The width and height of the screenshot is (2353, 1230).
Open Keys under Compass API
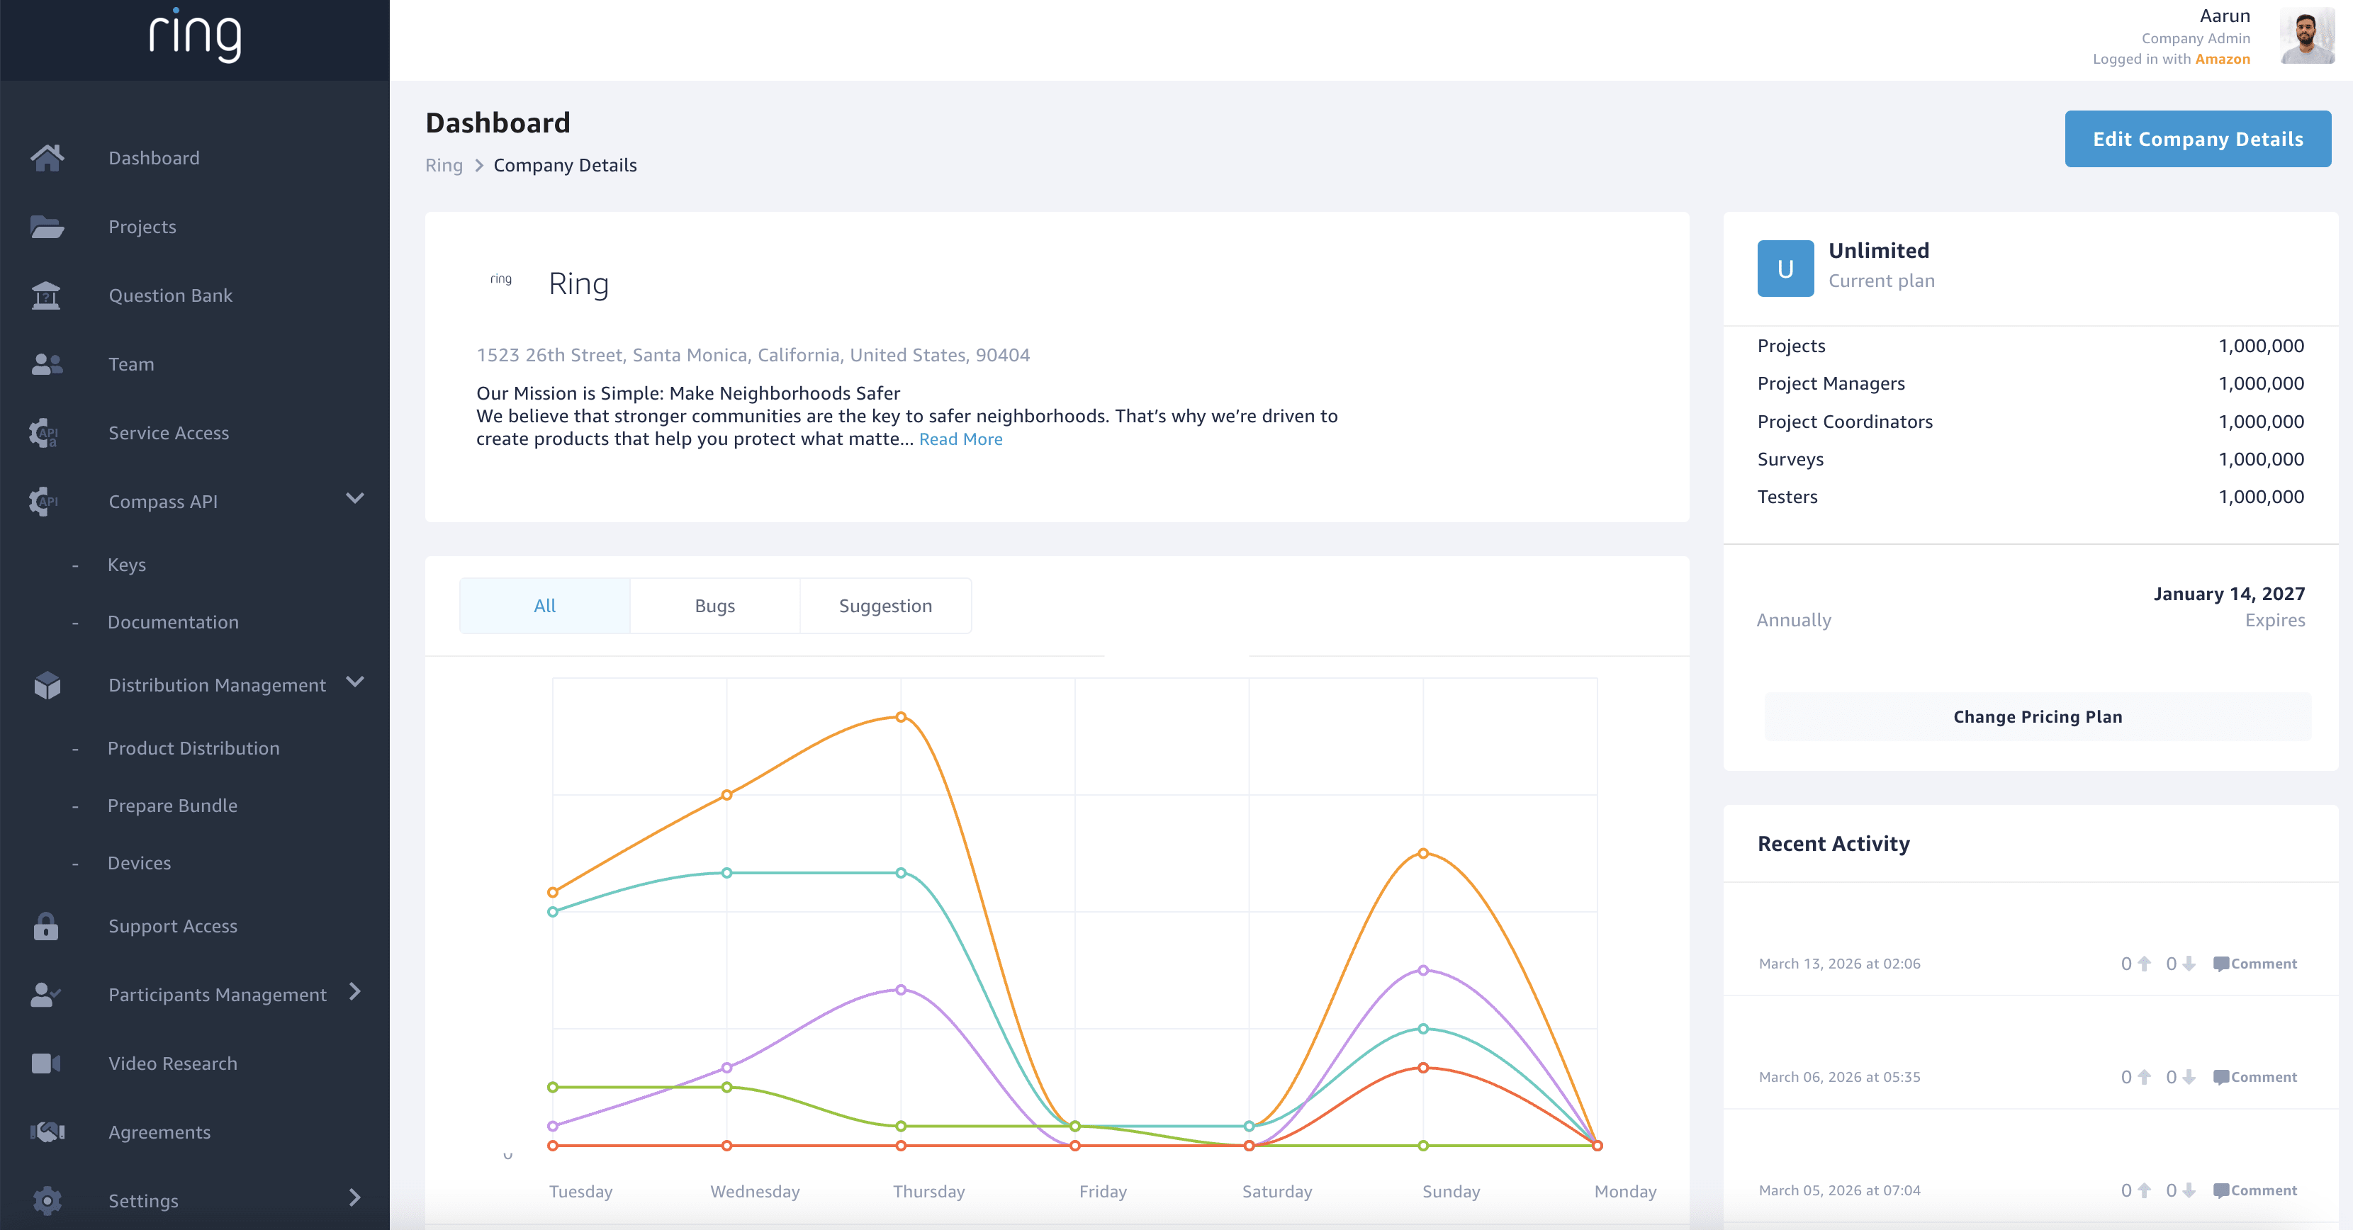[127, 564]
